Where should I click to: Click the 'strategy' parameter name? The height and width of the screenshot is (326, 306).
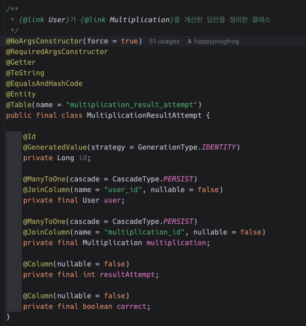pyautogui.click(x=108, y=147)
